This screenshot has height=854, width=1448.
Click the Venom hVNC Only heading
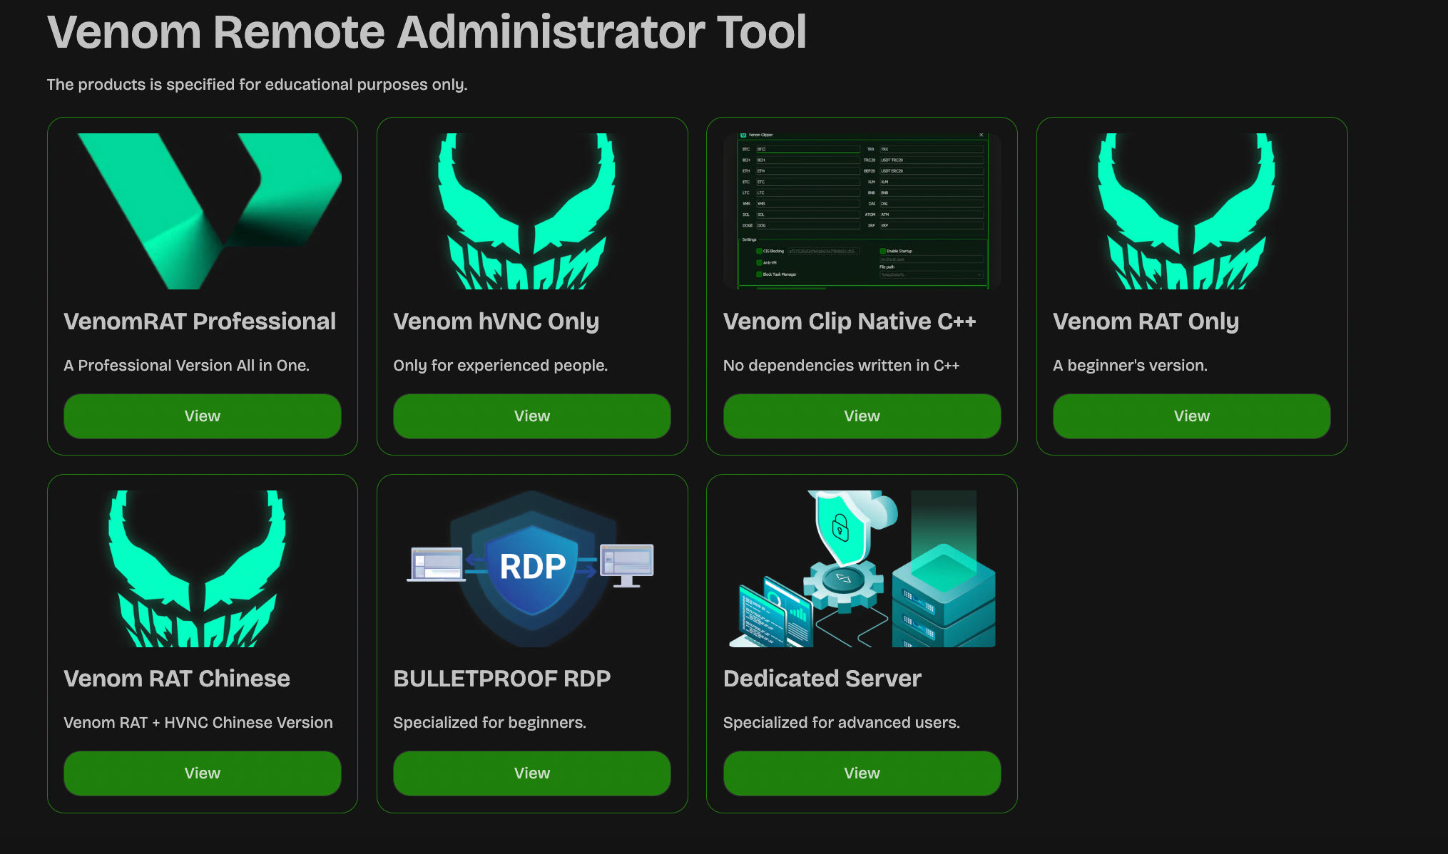[496, 321]
